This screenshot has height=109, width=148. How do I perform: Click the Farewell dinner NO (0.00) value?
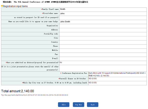pos(93,79)
